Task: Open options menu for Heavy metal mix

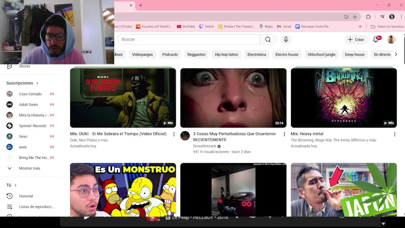Action: (395, 134)
